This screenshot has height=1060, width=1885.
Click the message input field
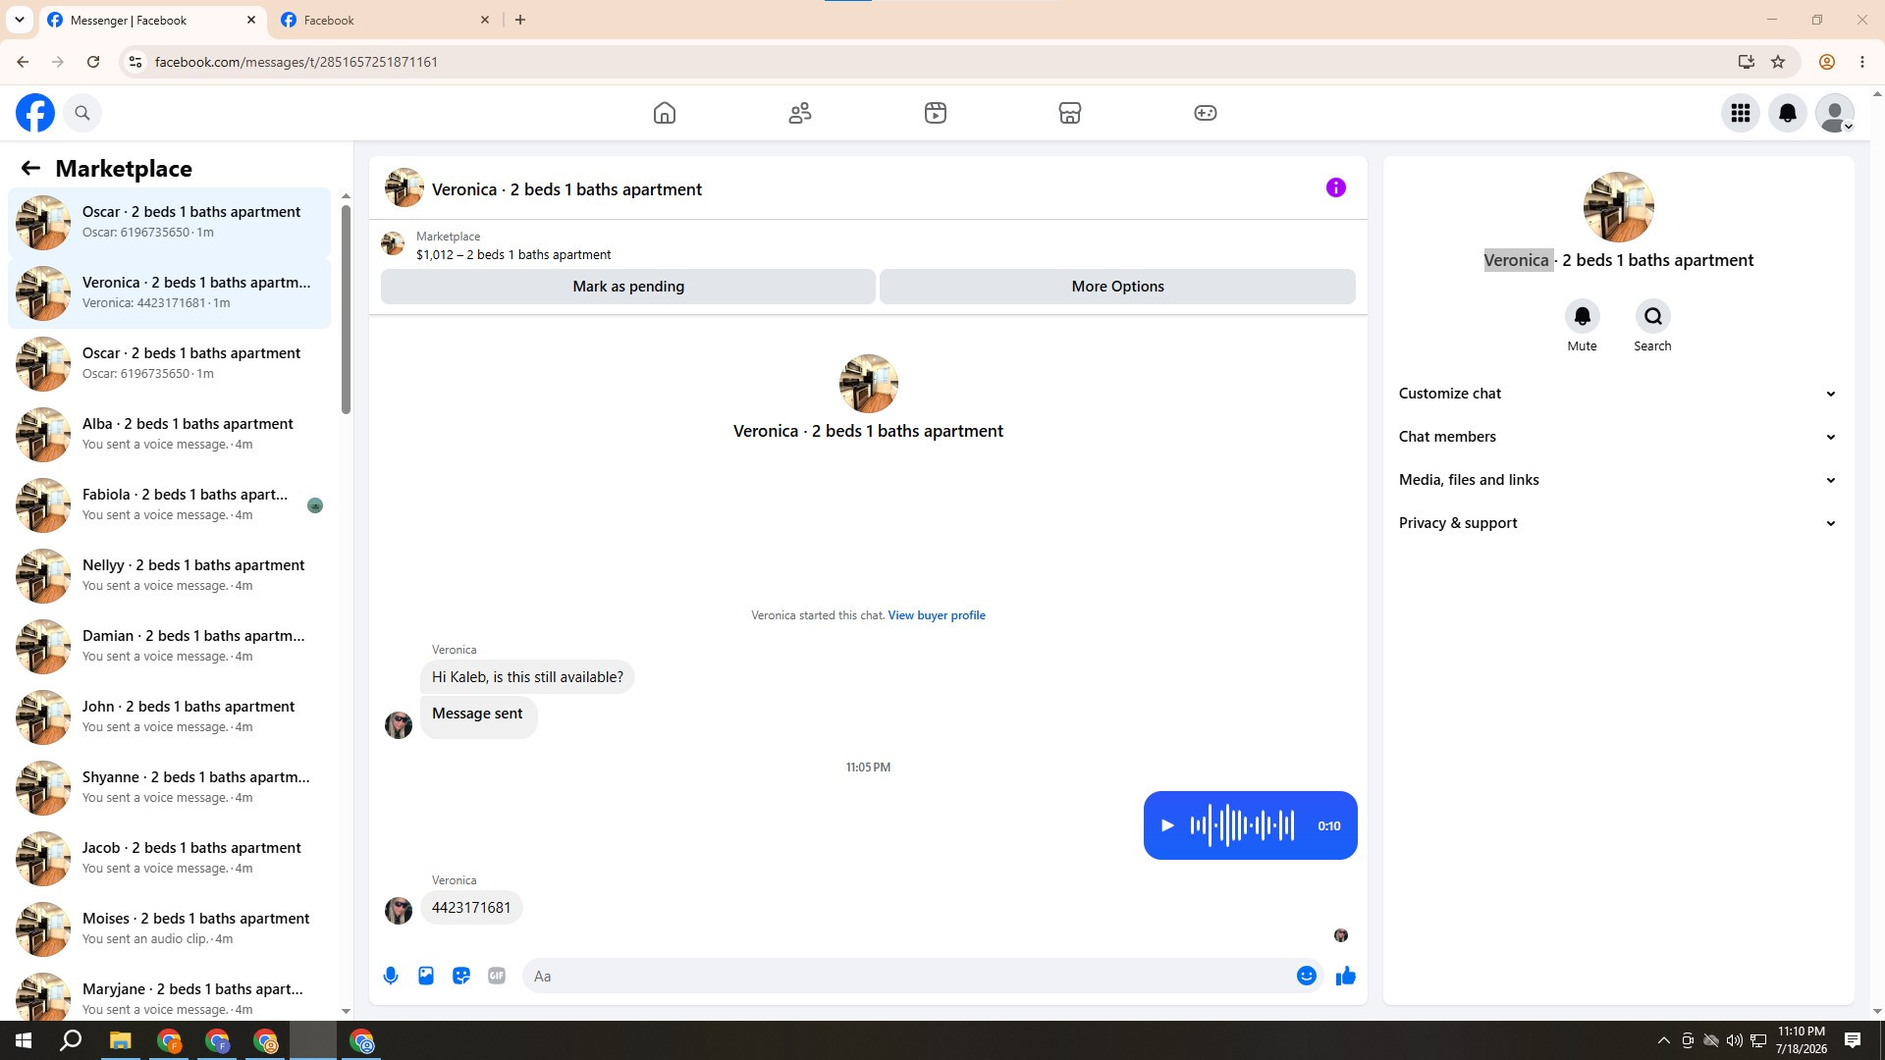908,976
